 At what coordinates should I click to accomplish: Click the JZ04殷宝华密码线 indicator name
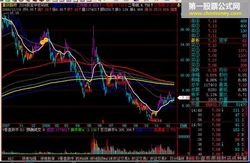pos(34,5)
